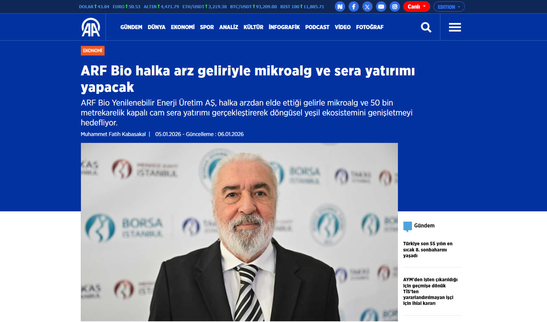Navigate to the FOTOĞRAF menu section
The width and height of the screenshot is (547, 322).
click(x=369, y=27)
